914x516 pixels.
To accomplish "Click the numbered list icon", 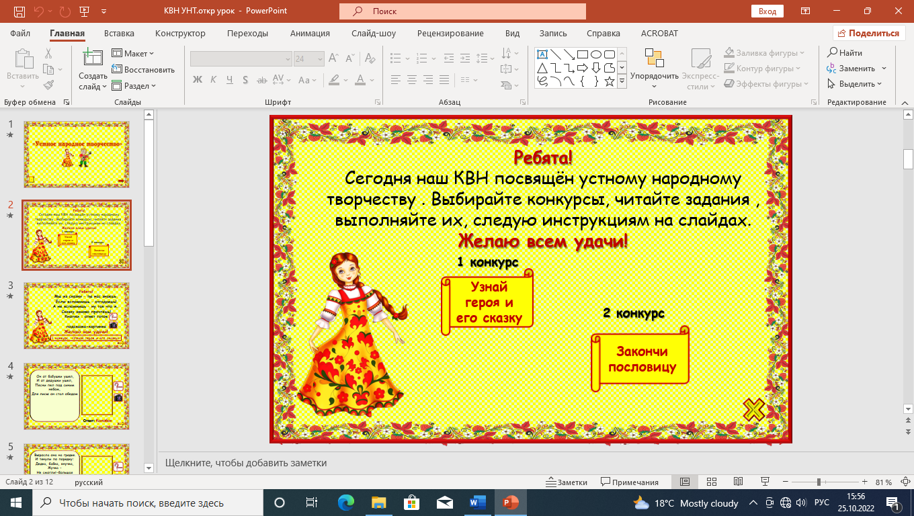I will point(423,58).
